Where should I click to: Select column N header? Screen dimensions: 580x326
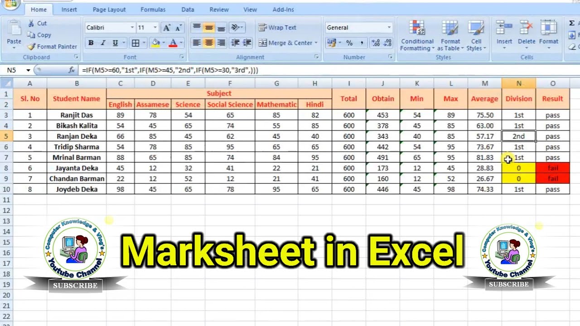[x=519, y=83]
